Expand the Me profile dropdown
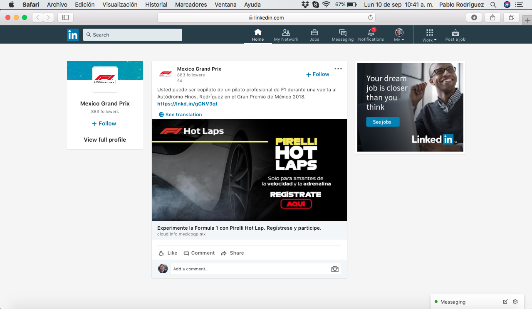Viewport: 532px width, 309px height. (399, 35)
